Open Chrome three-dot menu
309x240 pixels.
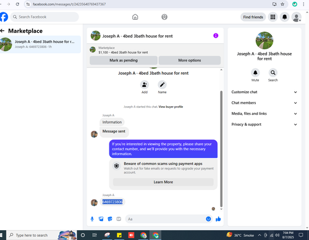click(303, 4)
